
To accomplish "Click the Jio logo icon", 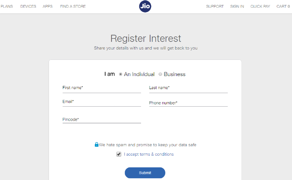I will (x=145, y=6).
